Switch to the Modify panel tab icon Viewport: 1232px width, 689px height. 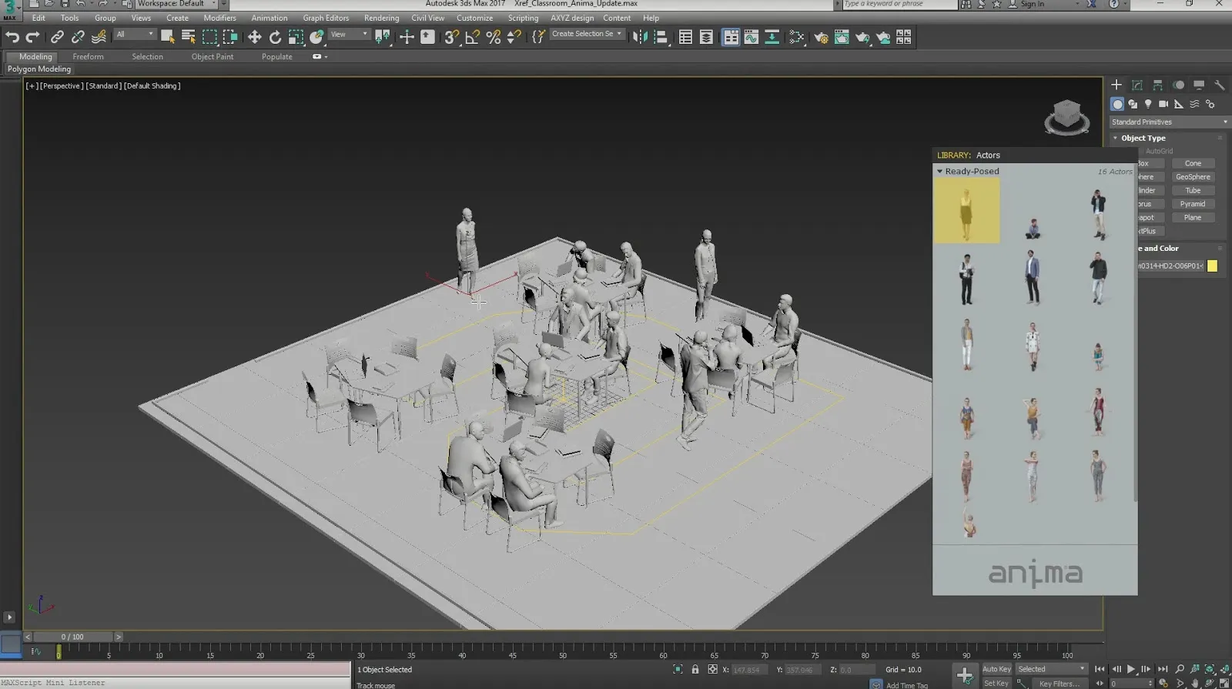pyautogui.click(x=1137, y=85)
